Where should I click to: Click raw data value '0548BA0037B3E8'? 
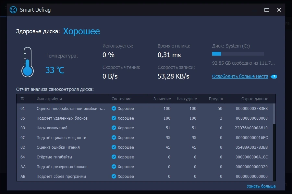click(251, 147)
